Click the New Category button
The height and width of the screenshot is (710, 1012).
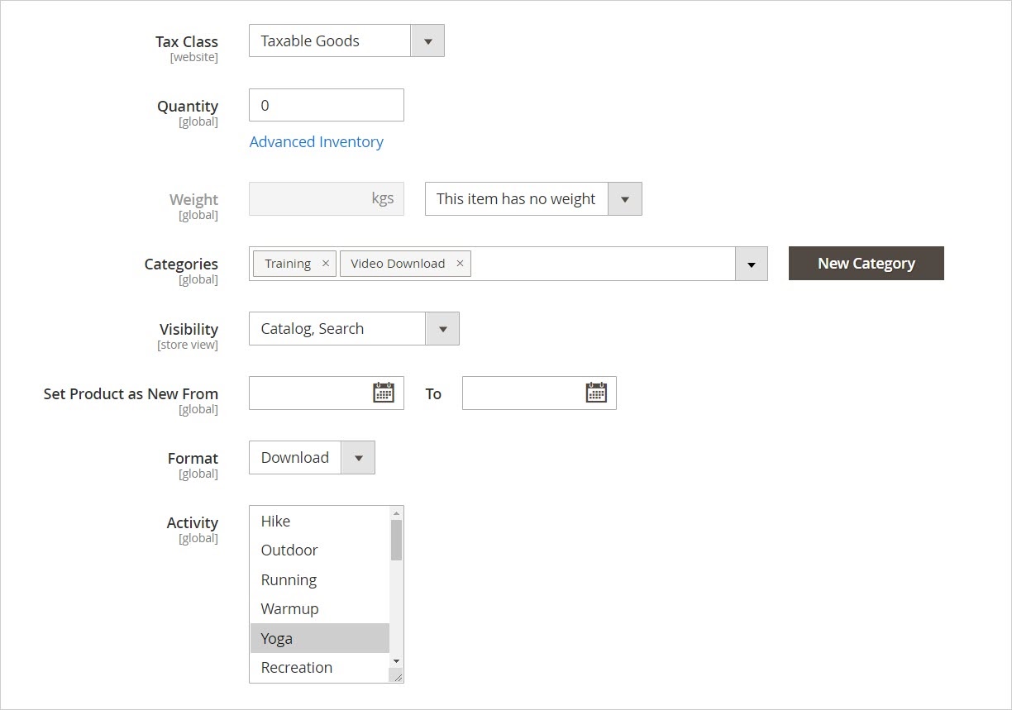pos(866,263)
